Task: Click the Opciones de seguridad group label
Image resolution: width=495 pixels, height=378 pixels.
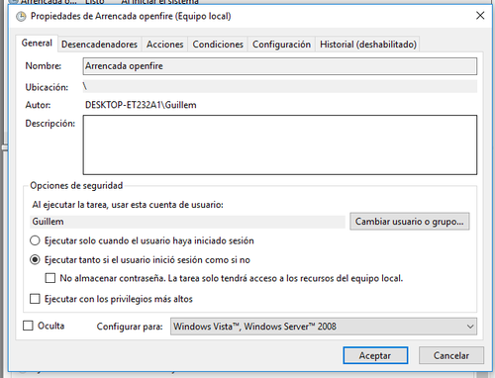Action: pyautogui.click(x=76, y=186)
